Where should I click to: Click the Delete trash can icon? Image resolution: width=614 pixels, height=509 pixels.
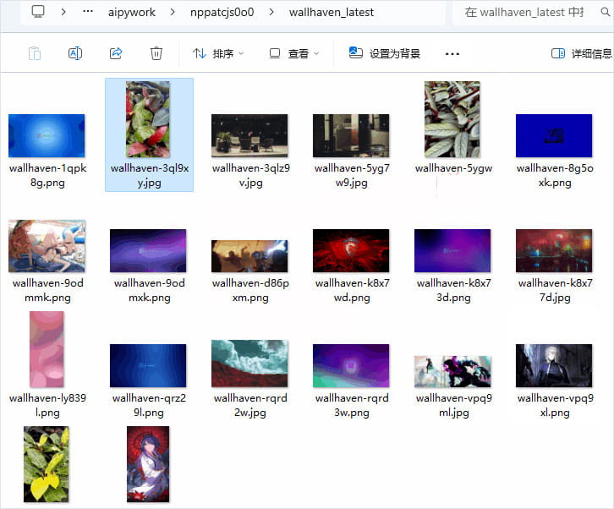tap(156, 53)
